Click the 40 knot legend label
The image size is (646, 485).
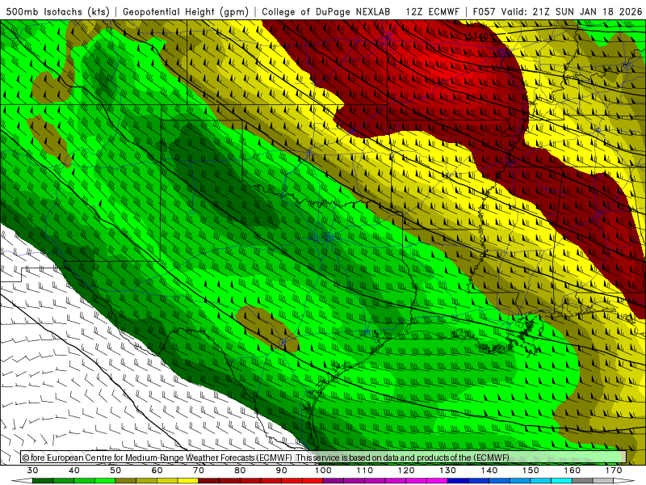[x=74, y=470]
